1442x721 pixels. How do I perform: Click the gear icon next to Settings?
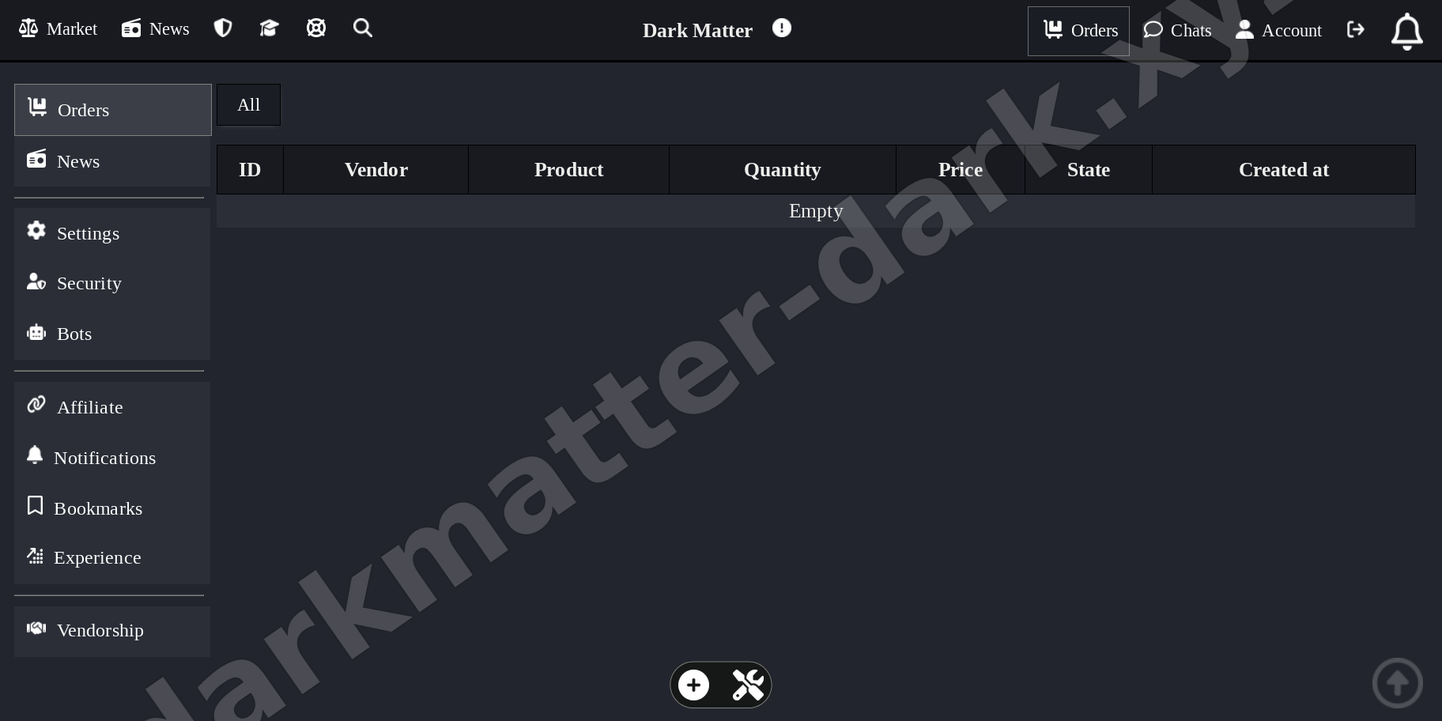point(36,230)
